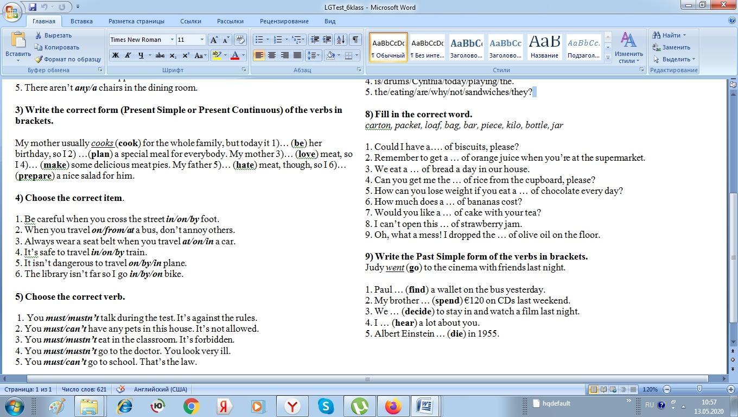This screenshot has width=738, height=417.
Task: Toggle italic (К) formatting
Action: point(128,55)
